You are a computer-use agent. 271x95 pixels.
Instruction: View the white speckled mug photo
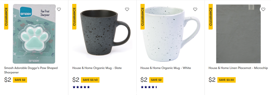coord(171,34)
